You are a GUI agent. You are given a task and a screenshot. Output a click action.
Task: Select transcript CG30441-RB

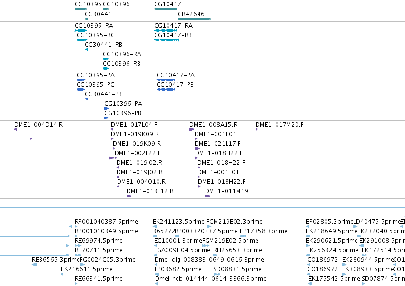(x=103, y=45)
